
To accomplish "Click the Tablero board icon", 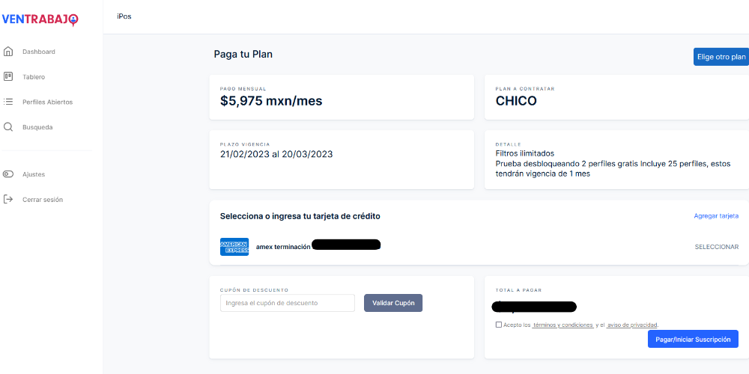I will (x=8, y=76).
